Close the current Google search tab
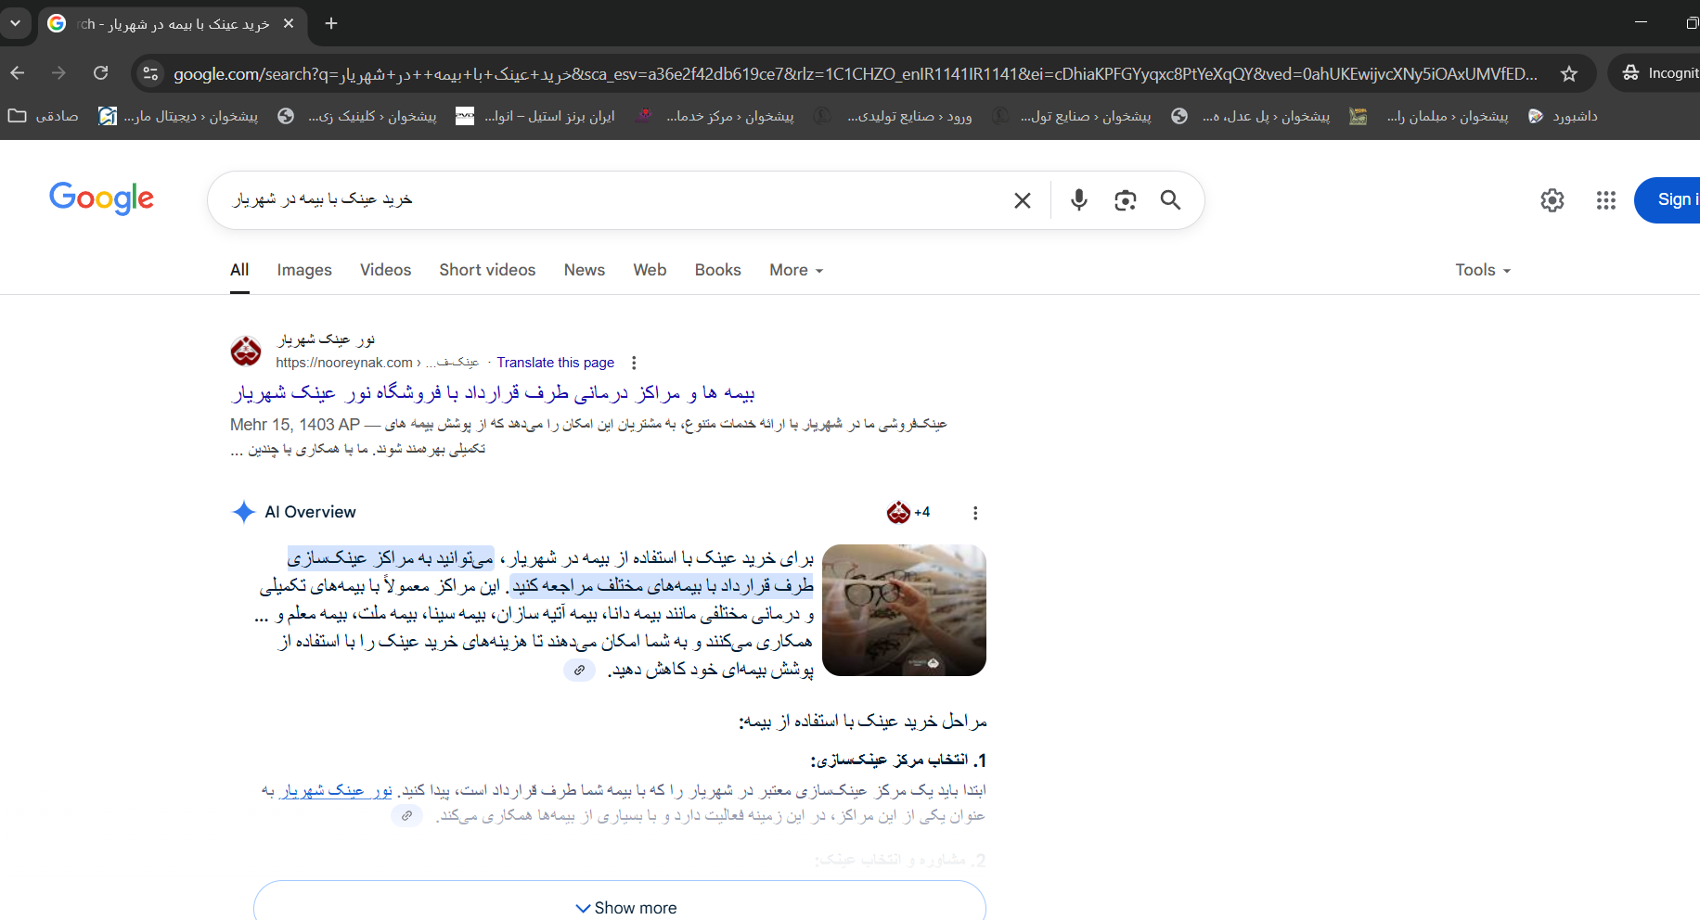Image resolution: width=1700 pixels, height=920 pixels. coord(289,23)
